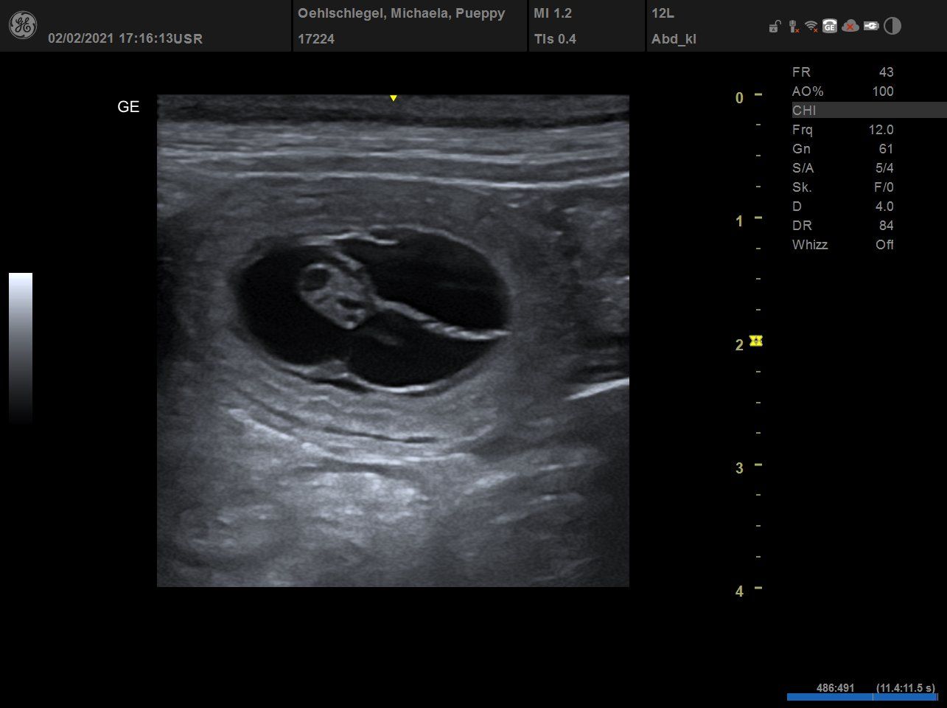Click the FR parameter label

point(801,72)
